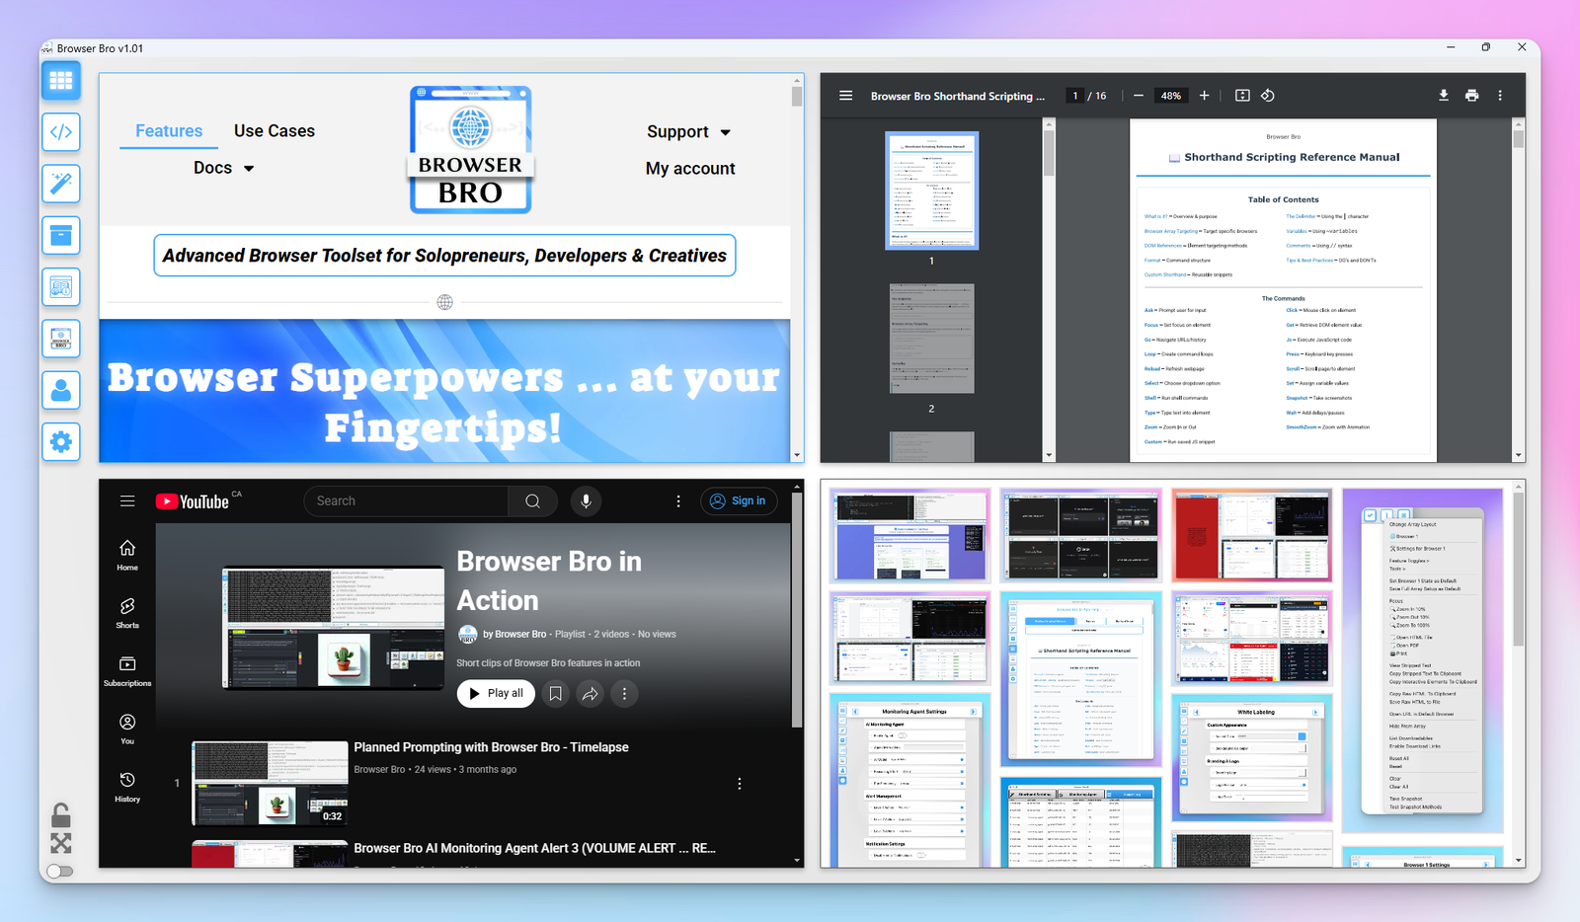Switch to the Features tab

click(x=169, y=131)
